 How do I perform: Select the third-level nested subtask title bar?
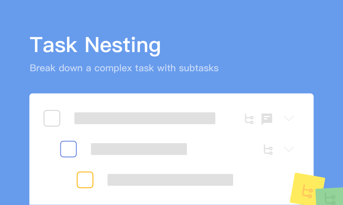coord(170,180)
